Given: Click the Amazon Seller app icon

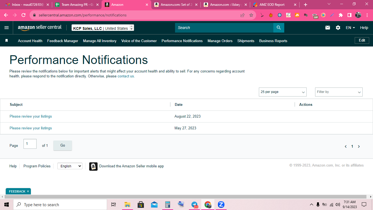Looking at the screenshot, I should pos(93,166).
